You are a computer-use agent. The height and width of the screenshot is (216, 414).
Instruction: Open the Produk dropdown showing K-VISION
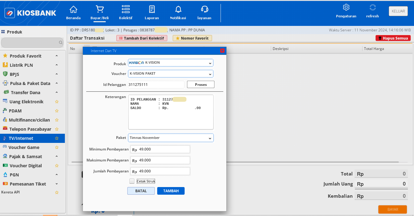[171, 63]
